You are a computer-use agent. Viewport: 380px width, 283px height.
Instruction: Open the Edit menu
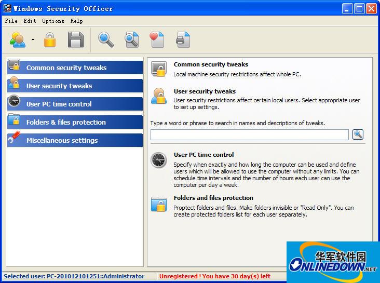pos(30,21)
